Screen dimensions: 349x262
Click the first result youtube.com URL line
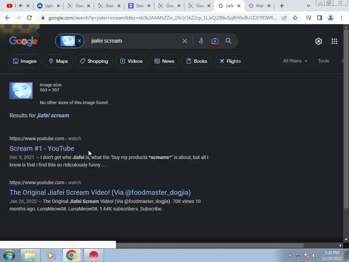45,139
